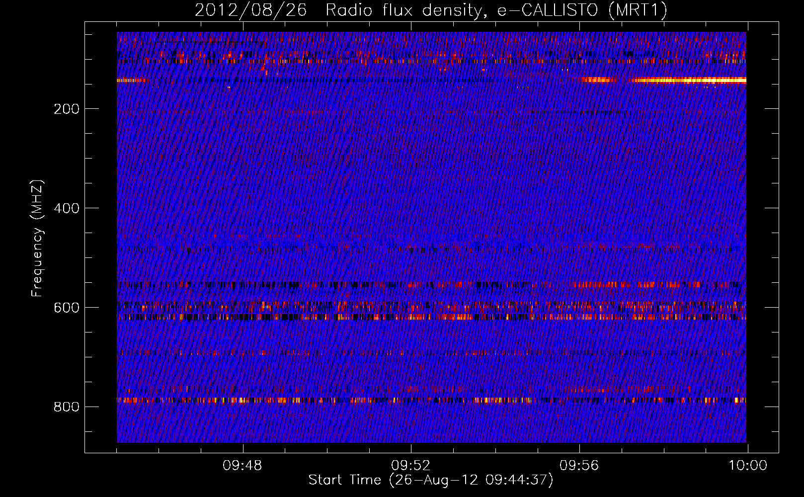Pick the 800 frequency tick label
804x497 pixels.
coord(67,407)
